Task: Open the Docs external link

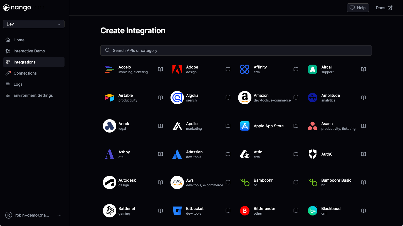Action: [x=384, y=8]
